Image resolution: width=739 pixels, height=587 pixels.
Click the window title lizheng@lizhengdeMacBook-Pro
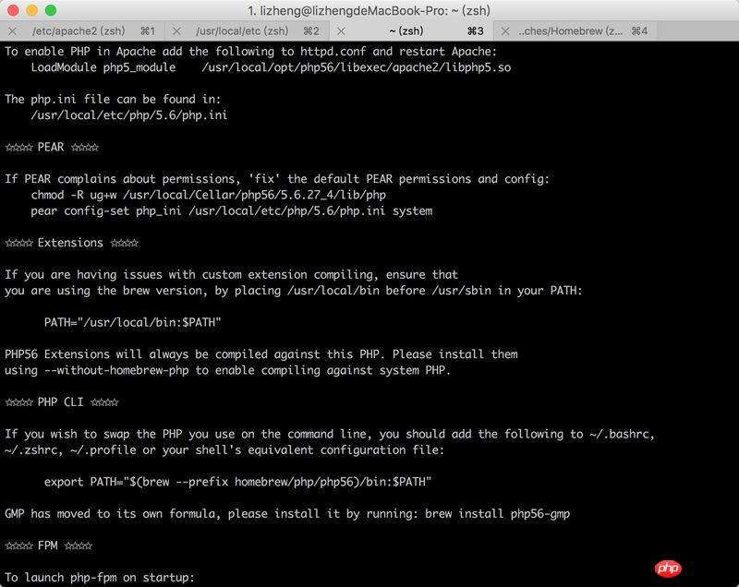[369, 10]
